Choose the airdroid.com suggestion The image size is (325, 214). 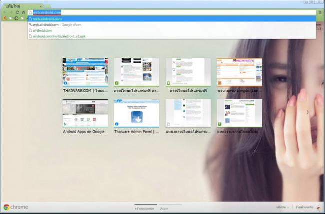pyautogui.click(x=172, y=30)
